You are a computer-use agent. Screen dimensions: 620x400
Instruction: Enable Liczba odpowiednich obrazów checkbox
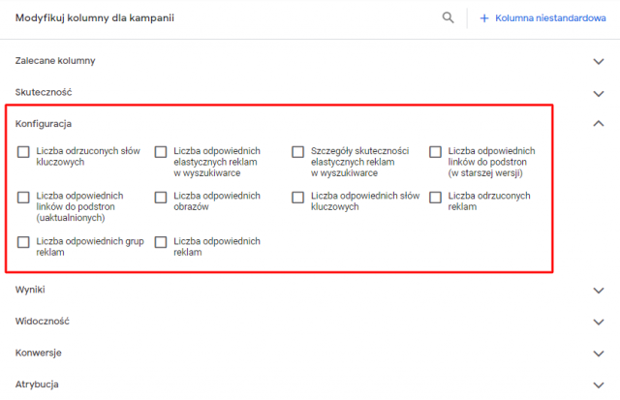[x=161, y=197]
